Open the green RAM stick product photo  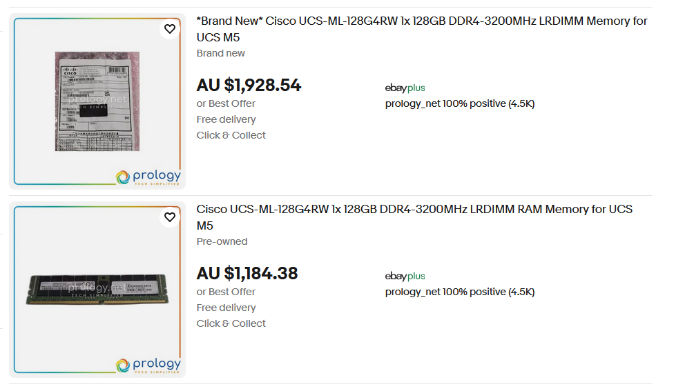point(97,290)
